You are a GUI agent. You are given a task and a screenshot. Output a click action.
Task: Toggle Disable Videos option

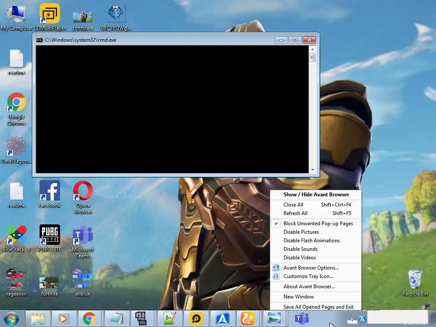[316, 258]
